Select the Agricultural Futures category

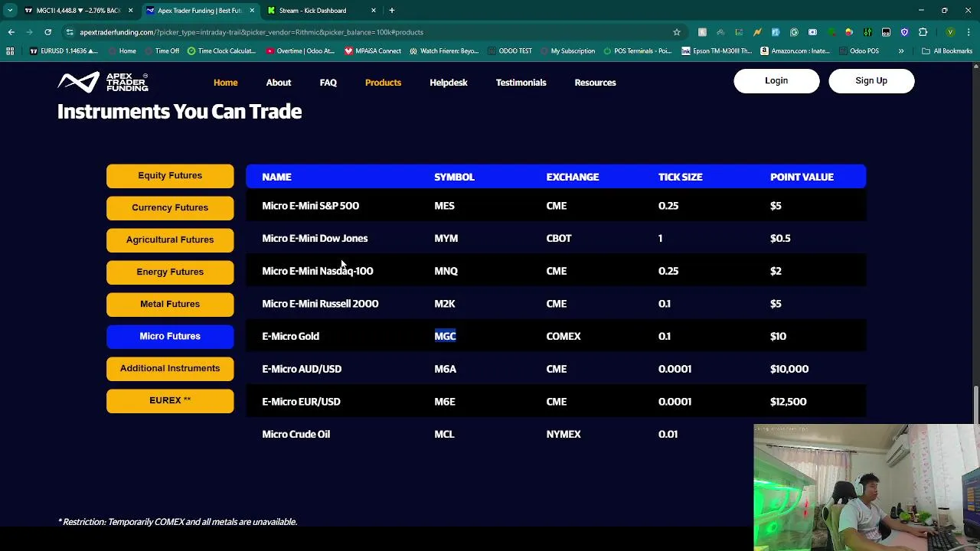170,240
